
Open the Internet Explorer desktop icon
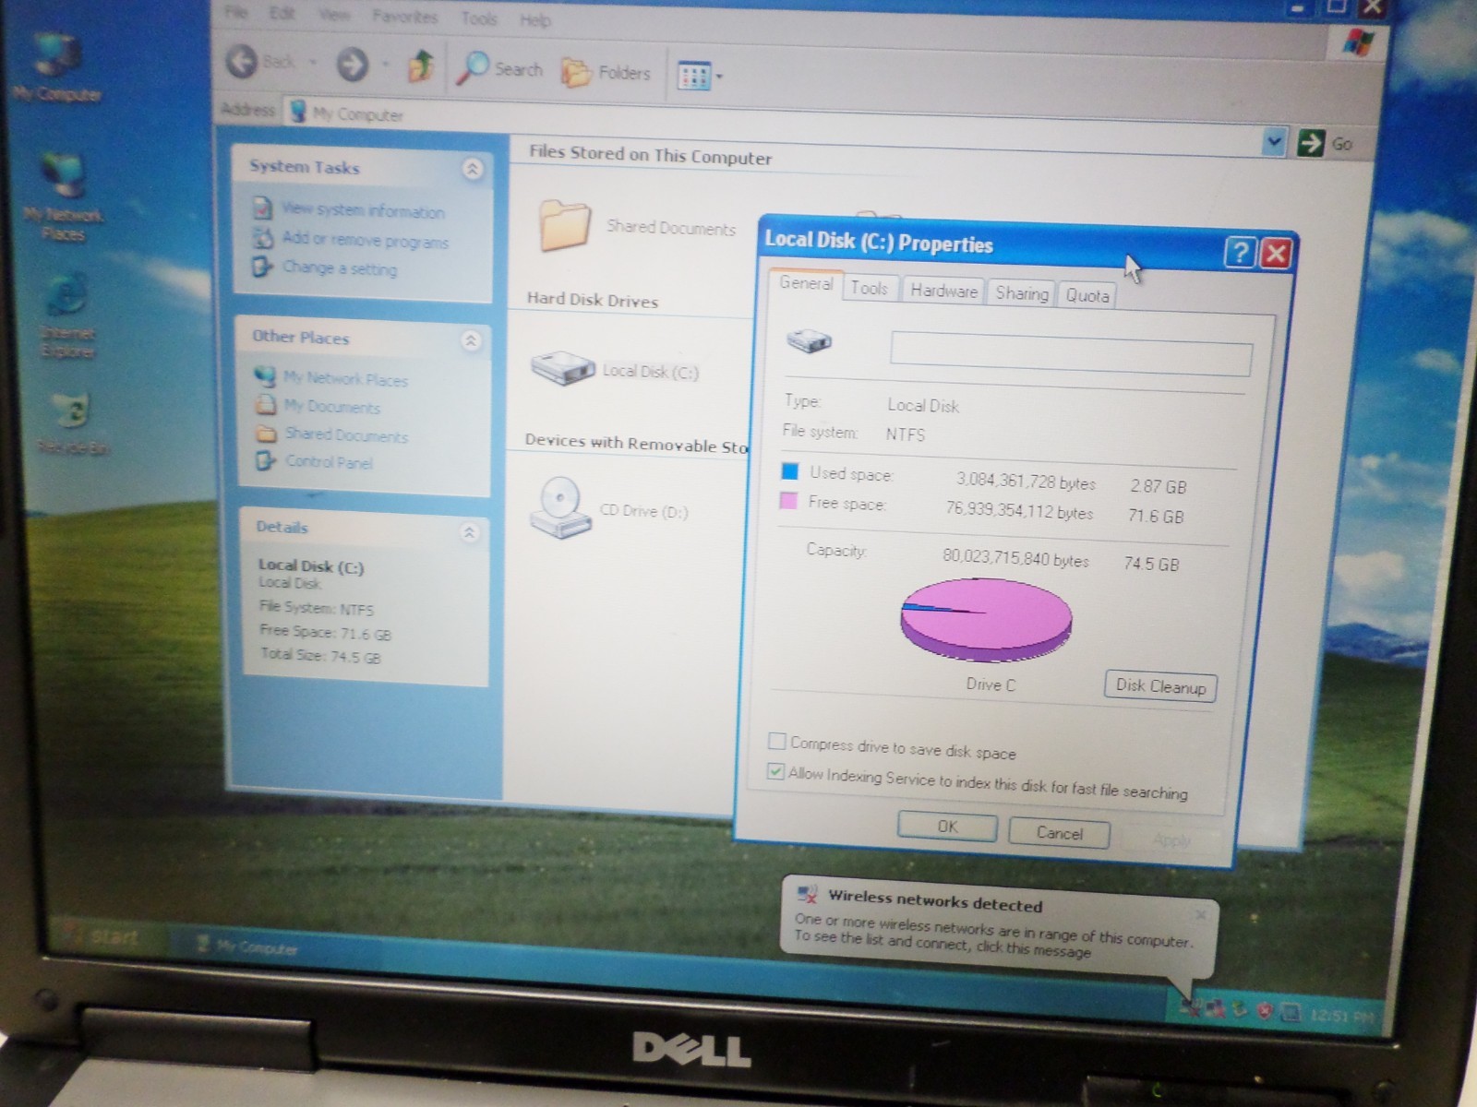(66, 315)
